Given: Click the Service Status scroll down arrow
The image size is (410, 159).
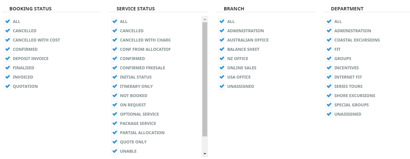Looking at the screenshot, I should (x=205, y=154).
